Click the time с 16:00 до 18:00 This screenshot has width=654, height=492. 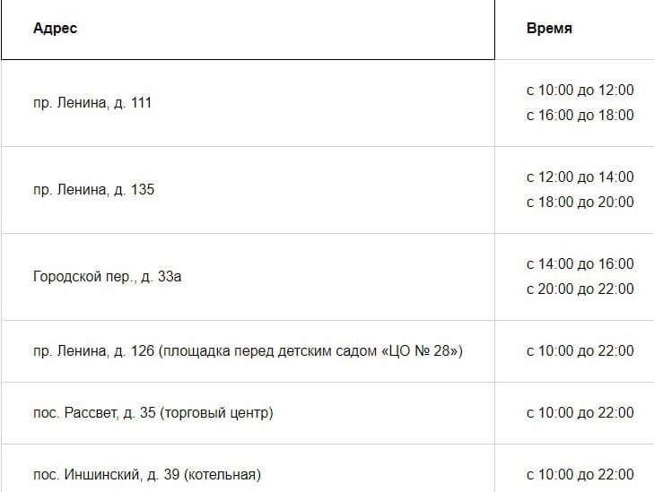pyautogui.click(x=580, y=115)
